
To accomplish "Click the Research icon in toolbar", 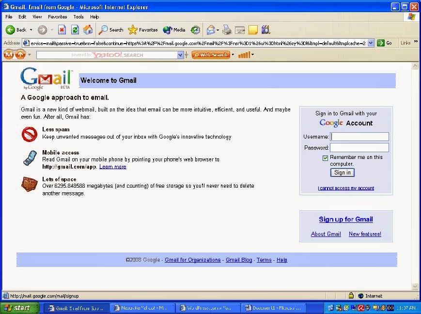I will 266,30.
